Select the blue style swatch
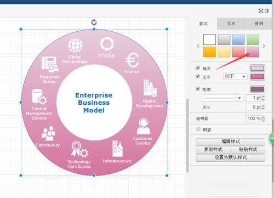This screenshot has width=274, height=198. [238, 39]
